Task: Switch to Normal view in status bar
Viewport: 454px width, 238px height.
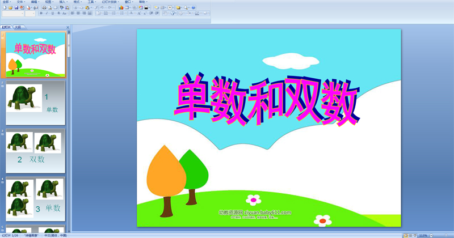Action: coord(405,236)
